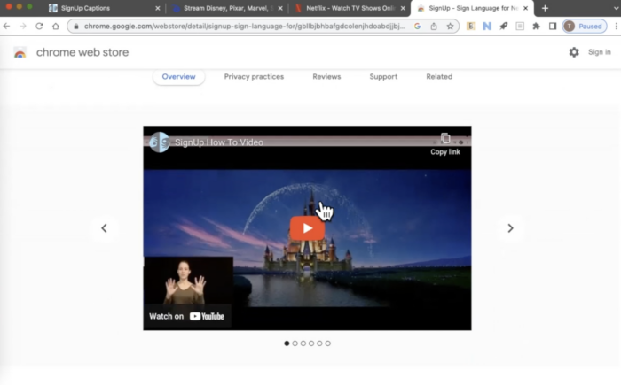Click the address bar URL
Image resolution: width=621 pixels, height=385 pixels.
click(x=244, y=26)
